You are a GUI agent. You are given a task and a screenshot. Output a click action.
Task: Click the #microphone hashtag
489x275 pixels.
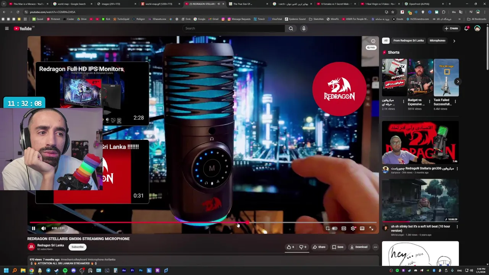[96, 260]
